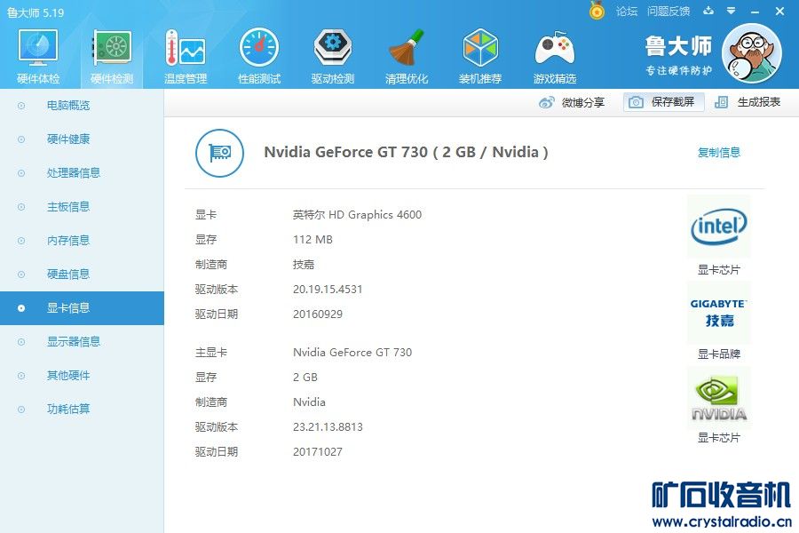The height and width of the screenshot is (533, 799).
Task: Go to 内存信息 in sidebar
Action: [68, 241]
